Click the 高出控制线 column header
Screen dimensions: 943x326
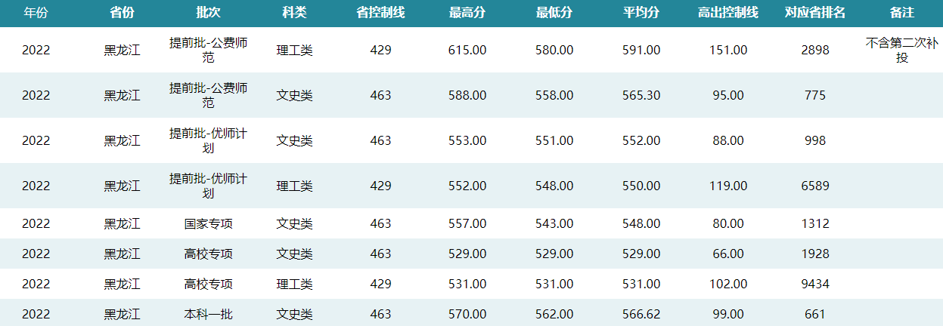[x=728, y=13]
